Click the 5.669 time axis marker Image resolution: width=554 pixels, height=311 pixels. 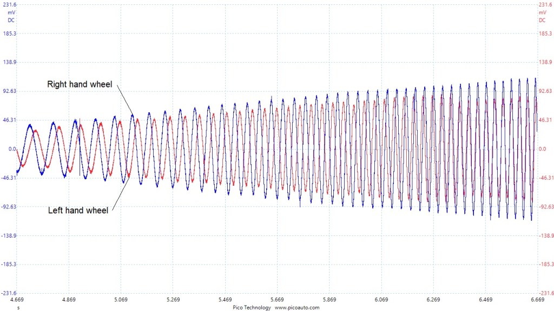click(277, 299)
